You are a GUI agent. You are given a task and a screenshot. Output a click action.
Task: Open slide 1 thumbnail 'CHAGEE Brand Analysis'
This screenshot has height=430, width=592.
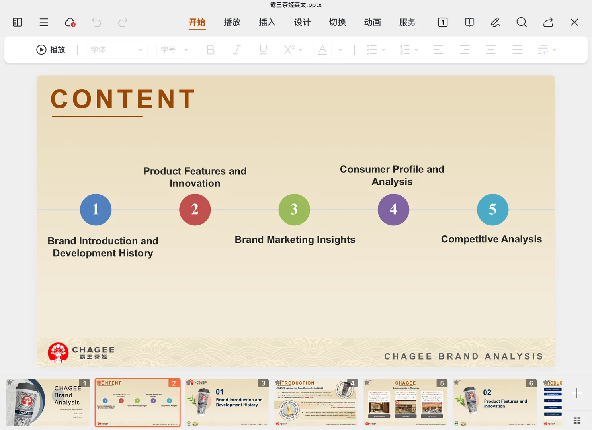pyautogui.click(x=48, y=403)
